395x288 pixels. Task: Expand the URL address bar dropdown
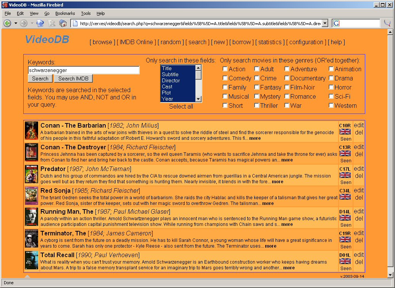pyautogui.click(x=325, y=23)
